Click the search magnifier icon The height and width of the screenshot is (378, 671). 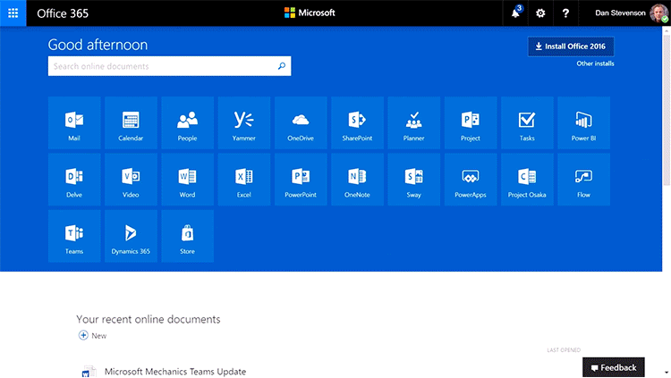282,66
